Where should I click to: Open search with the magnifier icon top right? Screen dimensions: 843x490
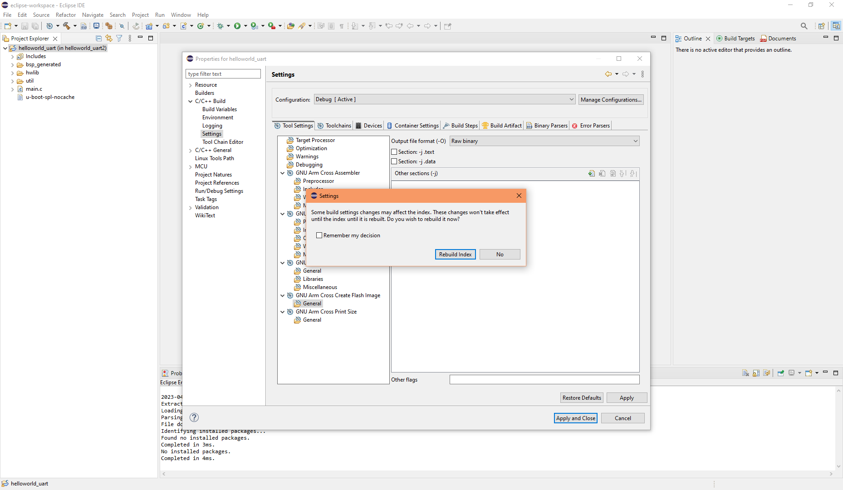804,26
